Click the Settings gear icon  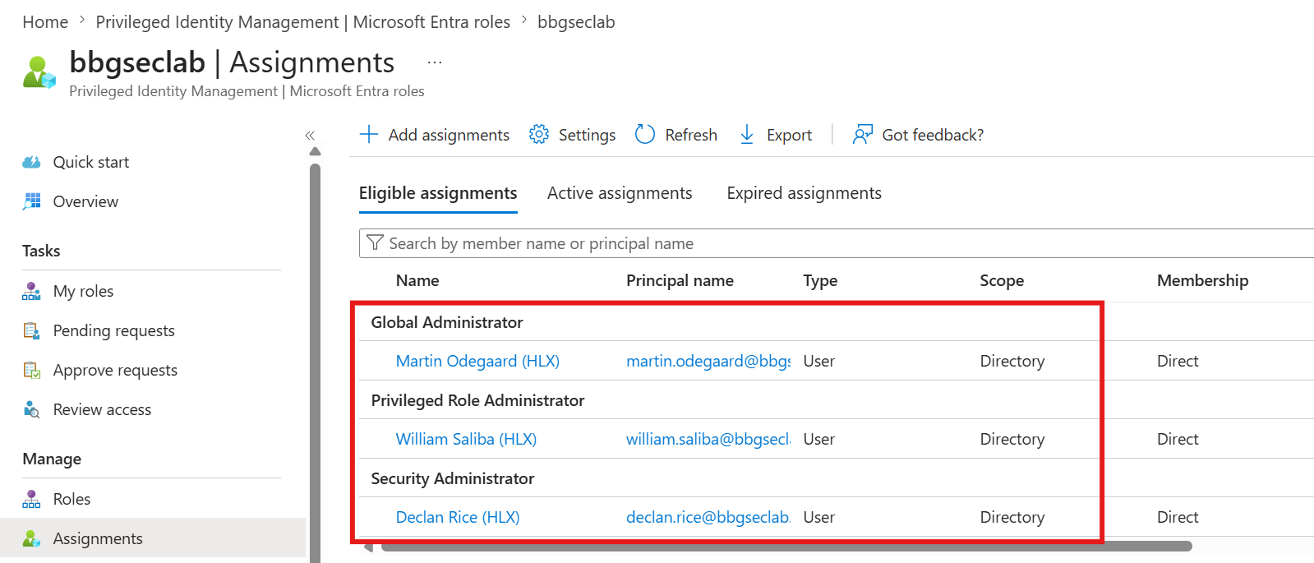(539, 134)
